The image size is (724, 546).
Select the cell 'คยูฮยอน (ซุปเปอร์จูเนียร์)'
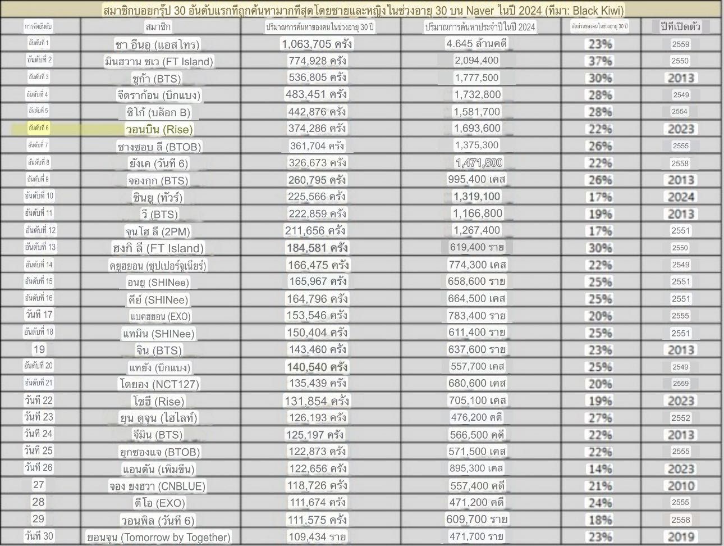(x=158, y=265)
